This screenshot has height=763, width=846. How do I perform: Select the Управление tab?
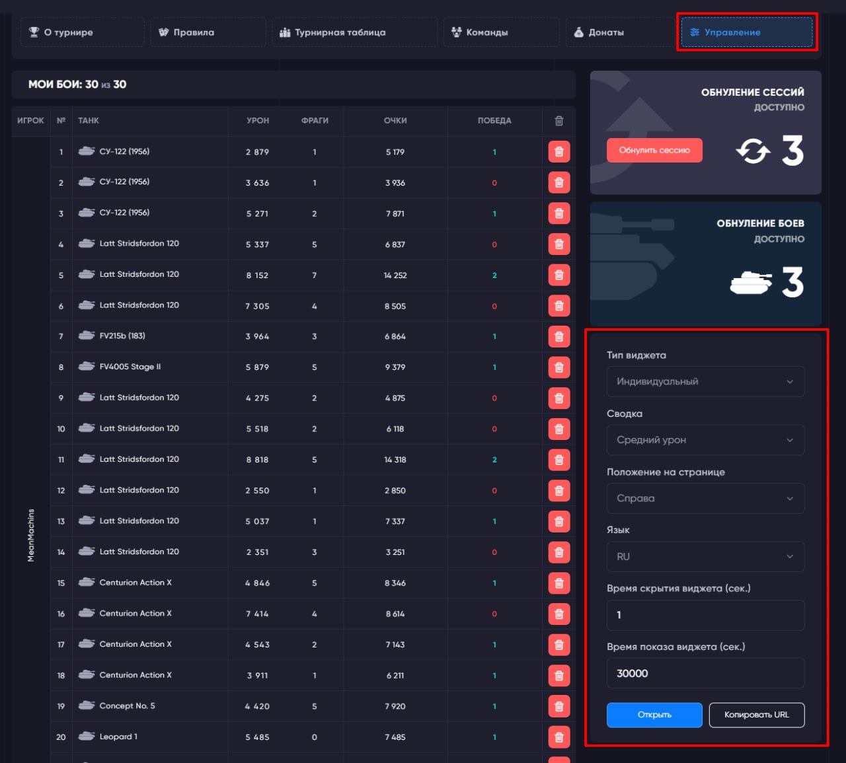(747, 32)
